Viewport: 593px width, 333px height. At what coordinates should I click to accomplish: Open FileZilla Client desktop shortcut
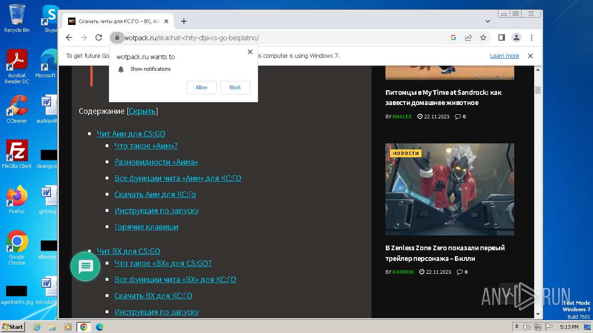pyautogui.click(x=17, y=154)
